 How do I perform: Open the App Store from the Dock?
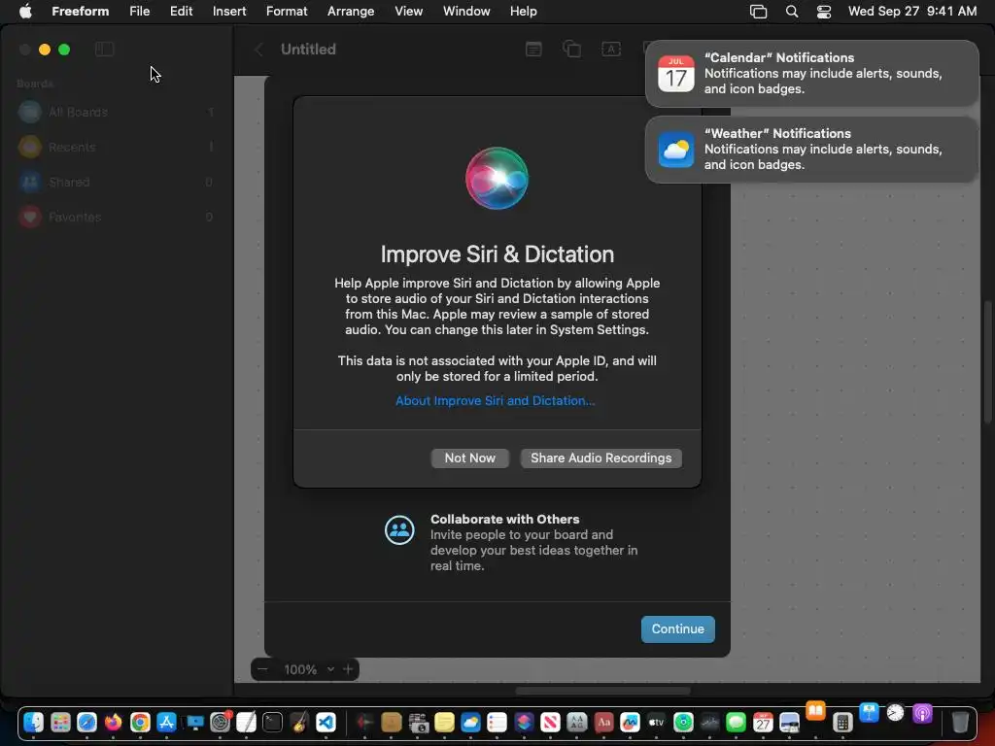[166, 723]
